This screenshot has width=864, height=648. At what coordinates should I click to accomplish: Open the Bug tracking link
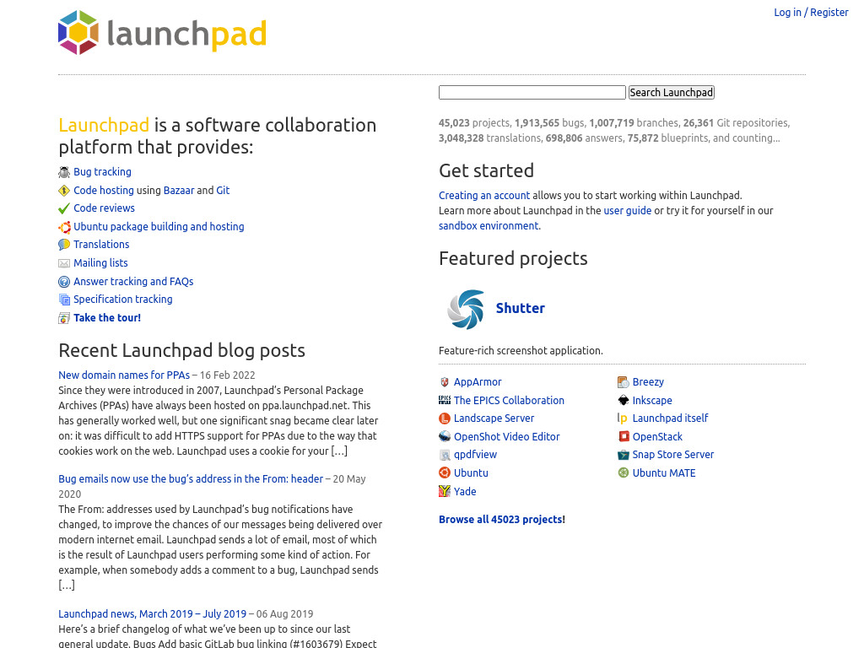pyautogui.click(x=102, y=172)
